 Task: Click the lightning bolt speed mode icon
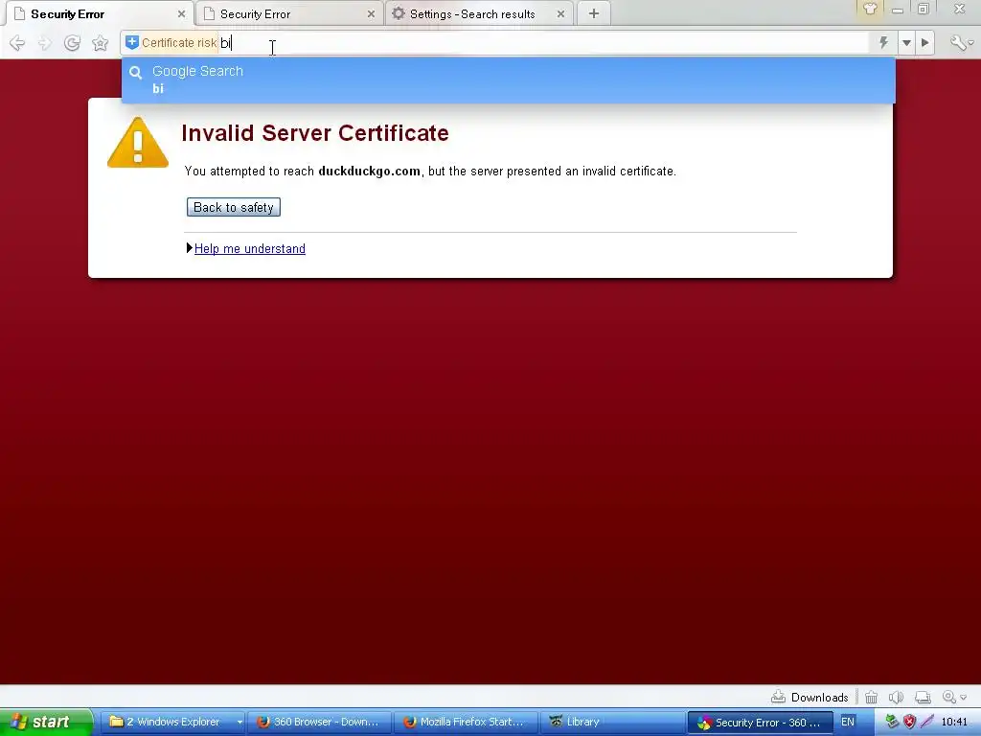point(883,42)
